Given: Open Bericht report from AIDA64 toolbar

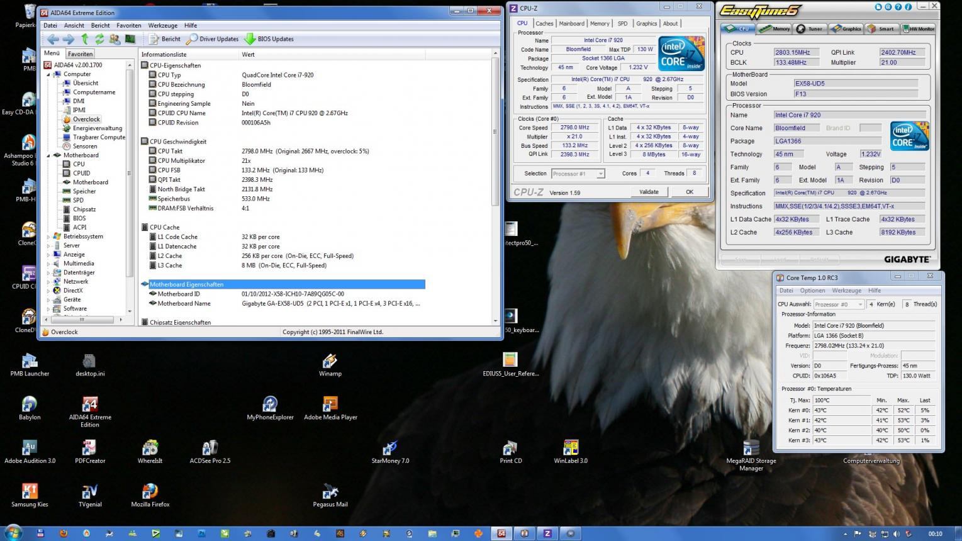Looking at the screenshot, I should pos(165,39).
